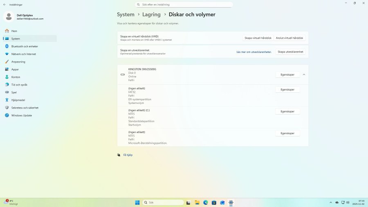Collapse the KINGSTON SNV2S500G disk entry
The width and height of the screenshot is (368, 207).
tap(304, 74)
